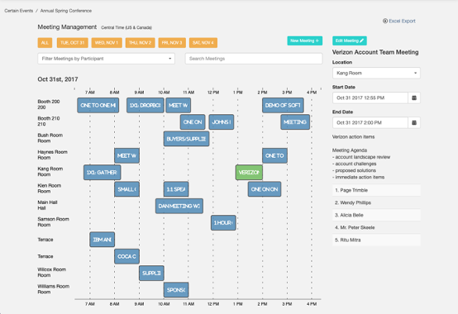Select participant 3. Alicia Belle
The width and height of the screenshot is (458, 314).
tap(376, 215)
